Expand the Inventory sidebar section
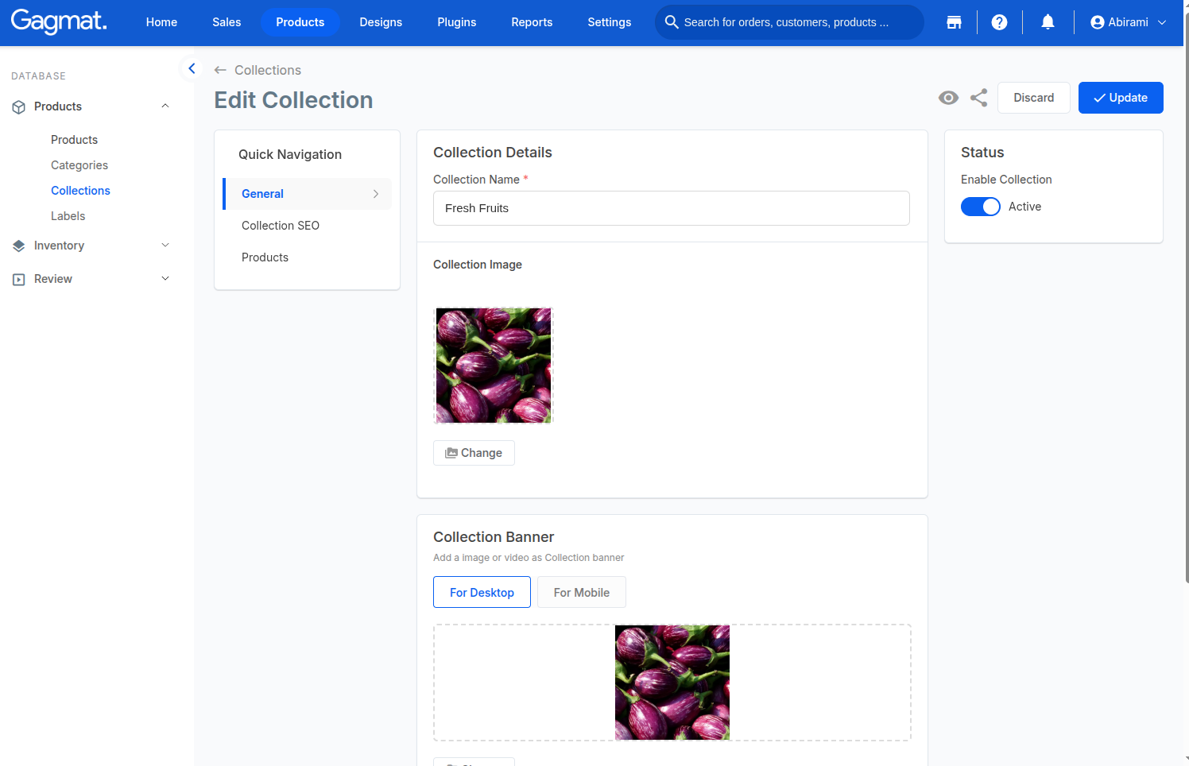The width and height of the screenshot is (1189, 766). click(x=165, y=246)
